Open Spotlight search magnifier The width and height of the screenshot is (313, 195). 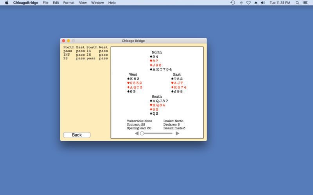click(x=297, y=3)
